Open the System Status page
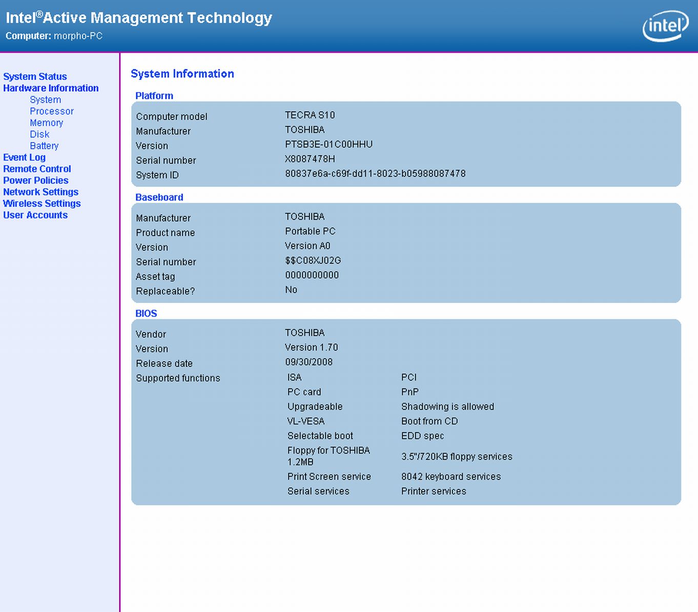The image size is (698, 612). click(35, 76)
